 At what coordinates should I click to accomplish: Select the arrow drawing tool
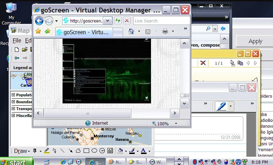click(x=70, y=151)
